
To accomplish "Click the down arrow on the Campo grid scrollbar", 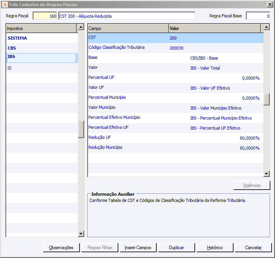I will coord(267,174).
